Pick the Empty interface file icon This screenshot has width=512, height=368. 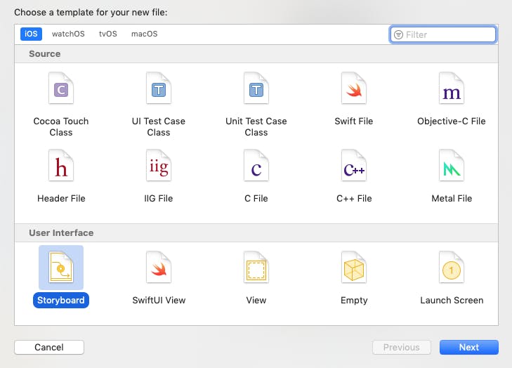(354, 267)
